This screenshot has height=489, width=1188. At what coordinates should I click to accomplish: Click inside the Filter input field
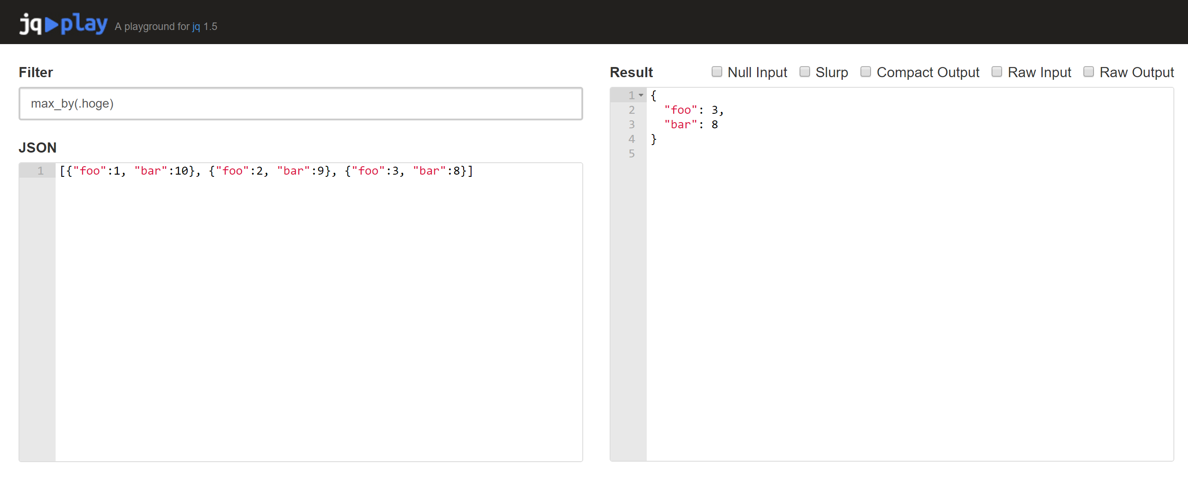300,104
